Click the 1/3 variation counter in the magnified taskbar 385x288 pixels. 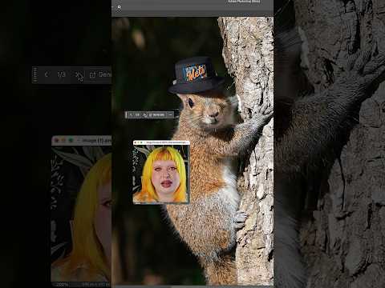pos(62,74)
